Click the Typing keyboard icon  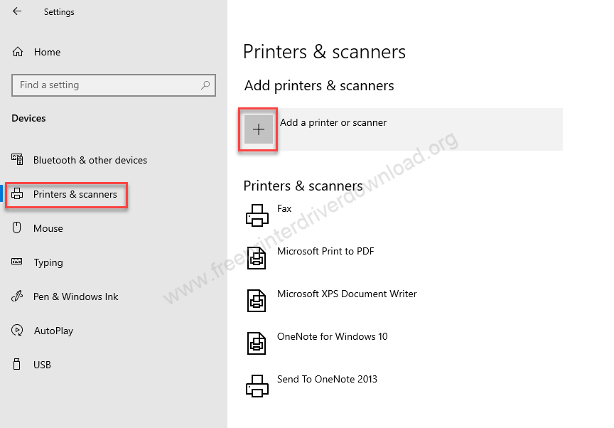tap(17, 262)
